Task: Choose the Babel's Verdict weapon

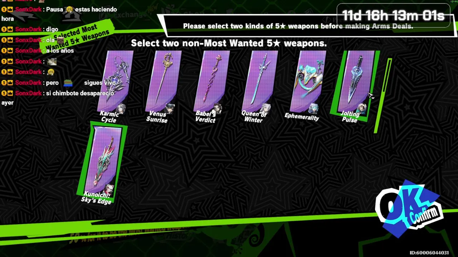Action: [212, 86]
